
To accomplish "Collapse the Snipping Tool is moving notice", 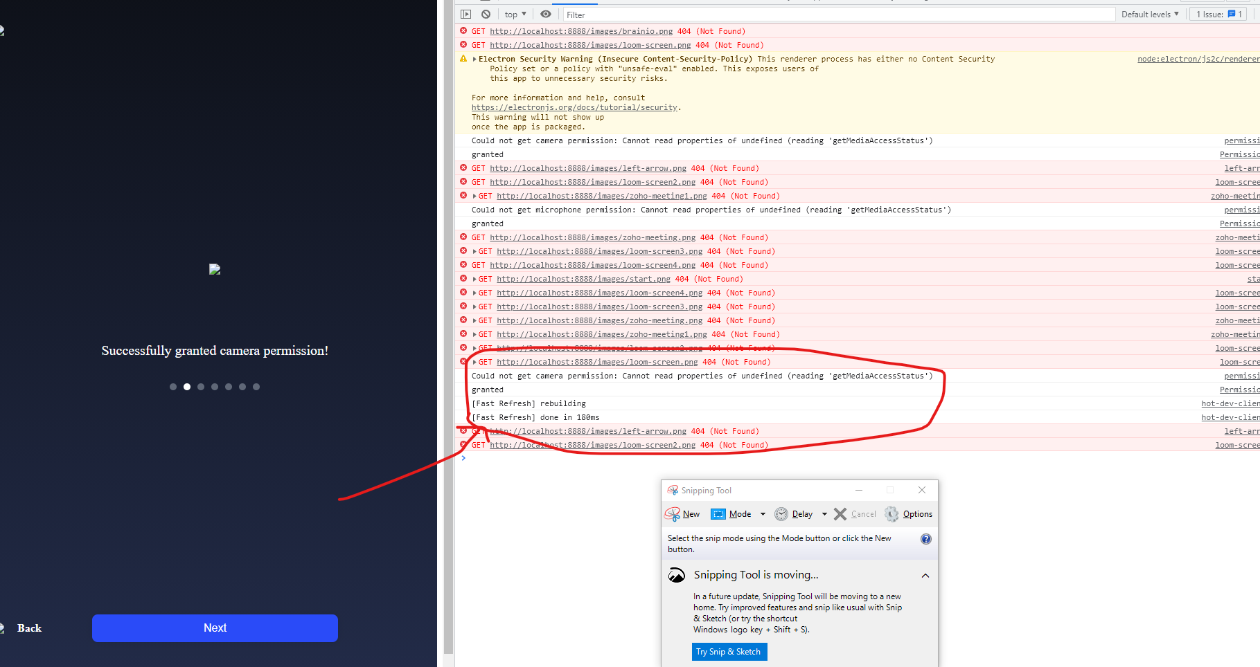I will [925, 575].
